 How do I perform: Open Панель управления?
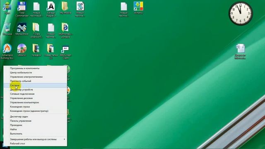point(35,121)
